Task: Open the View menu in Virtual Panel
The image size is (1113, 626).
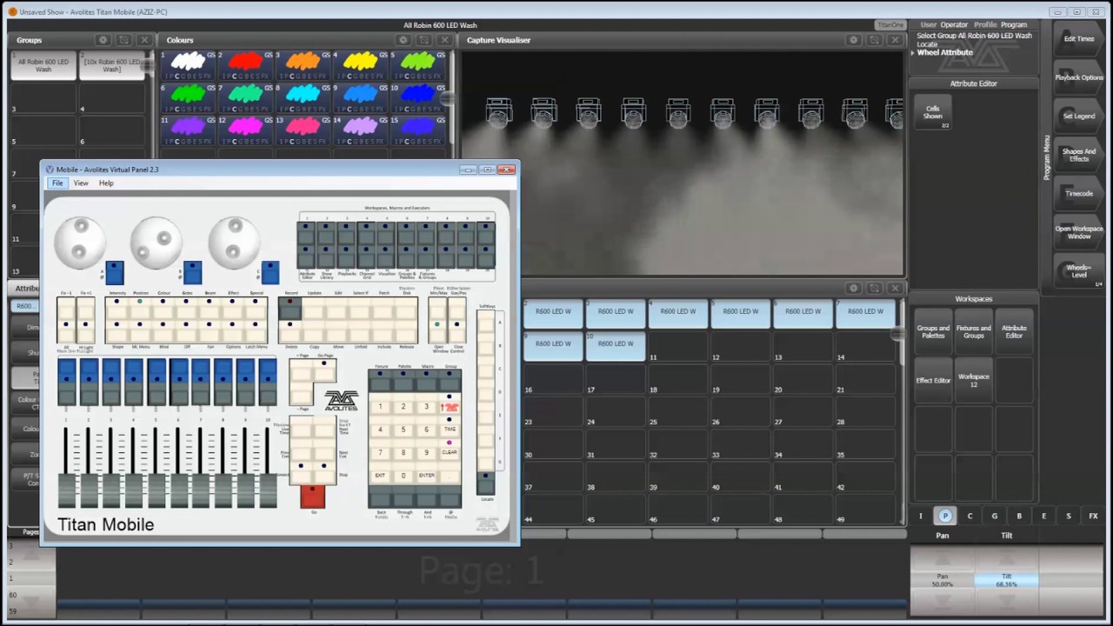Action: pos(81,183)
